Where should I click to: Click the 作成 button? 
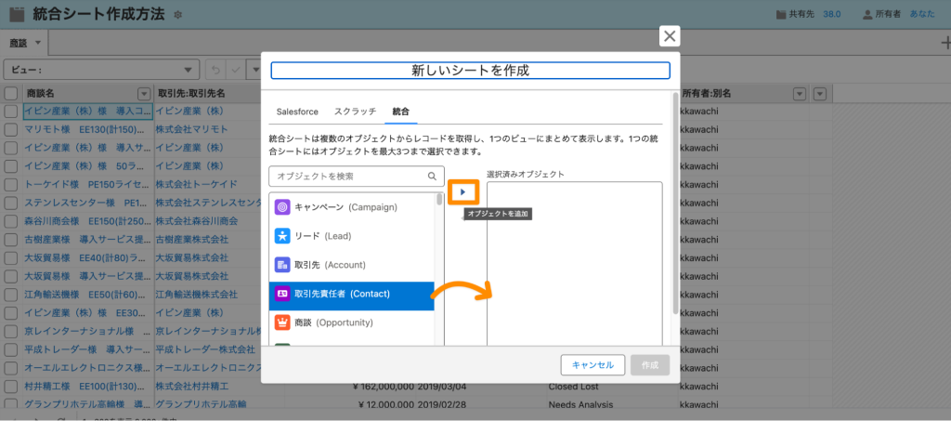pyautogui.click(x=650, y=365)
